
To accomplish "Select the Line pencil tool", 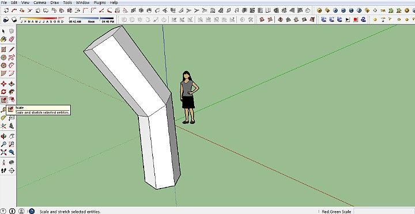I will [x=12, y=50].
